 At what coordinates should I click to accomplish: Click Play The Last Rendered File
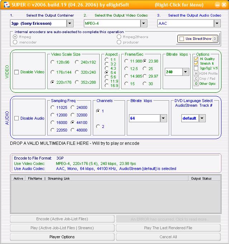coord(168,228)
